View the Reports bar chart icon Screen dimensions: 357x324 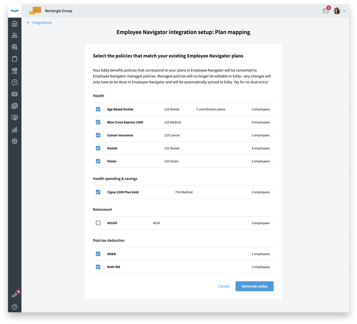[15, 129]
